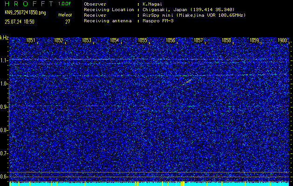Select the version number 1.00f
The image size is (293, 186).
tap(64, 4)
